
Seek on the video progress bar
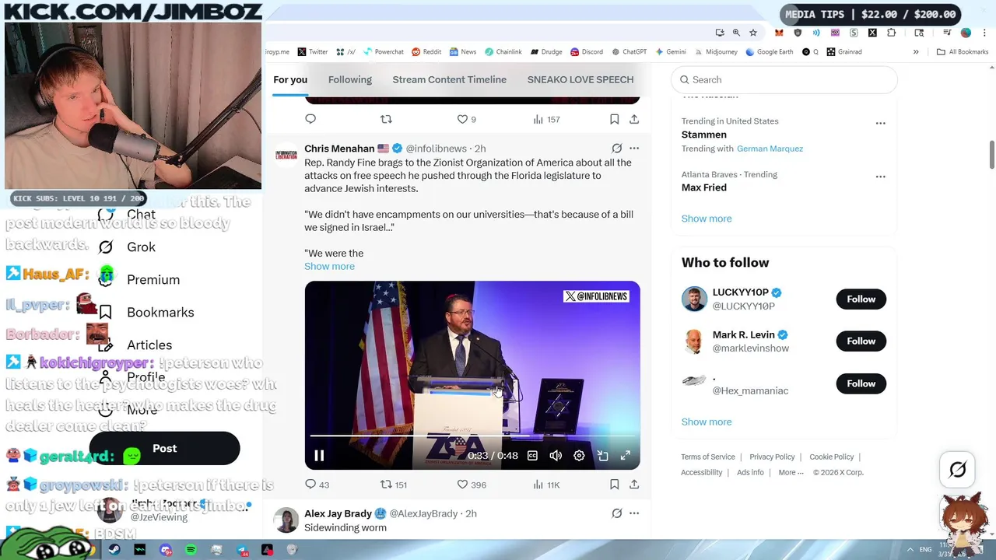pos(472,436)
